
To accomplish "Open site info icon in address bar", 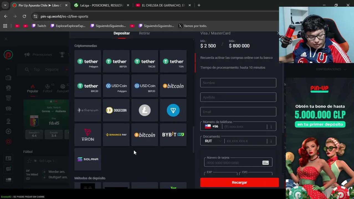I will click(35, 16).
